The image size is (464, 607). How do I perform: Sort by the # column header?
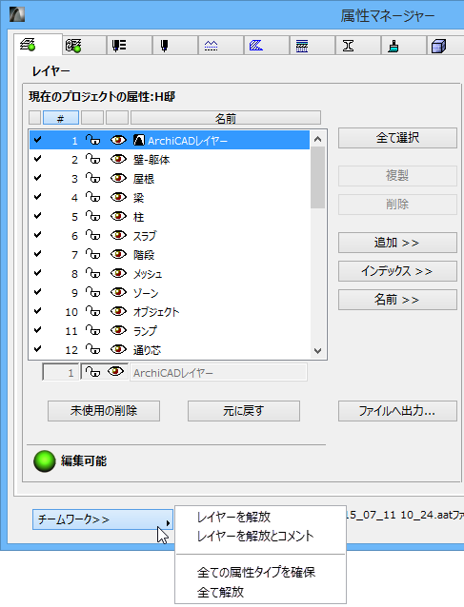[61, 118]
